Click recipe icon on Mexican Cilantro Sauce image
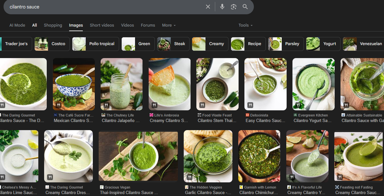The width and height of the screenshot is (384, 196). click(59, 105)
